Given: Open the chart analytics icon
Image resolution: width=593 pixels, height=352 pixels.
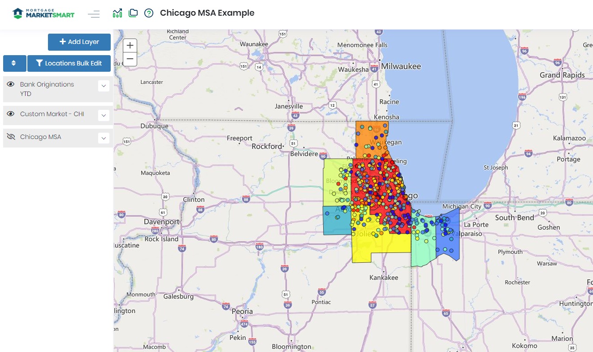Looking at the screenshot, I should [117, 13].
